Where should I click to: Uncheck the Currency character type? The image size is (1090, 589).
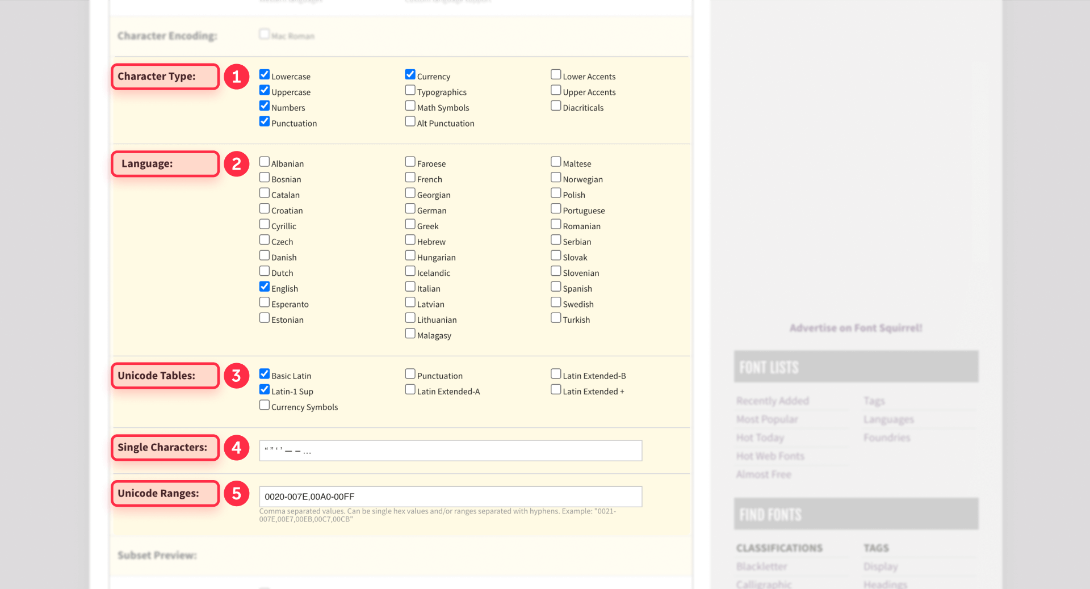point(410,74)
